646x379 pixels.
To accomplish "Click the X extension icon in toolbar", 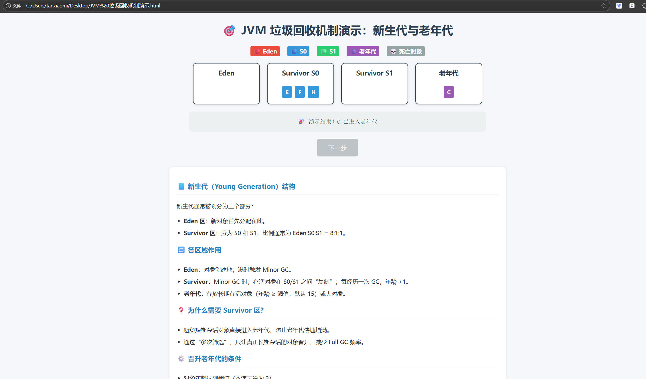I will [x=632, y=6].
